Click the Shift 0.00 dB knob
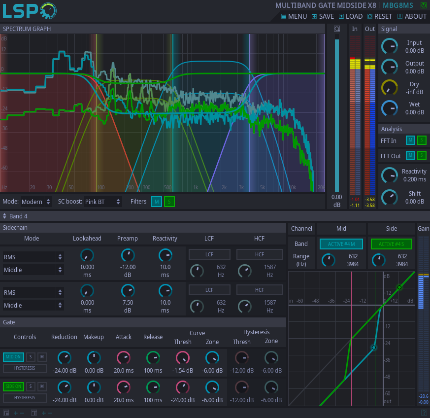 [x=390, y=197]
